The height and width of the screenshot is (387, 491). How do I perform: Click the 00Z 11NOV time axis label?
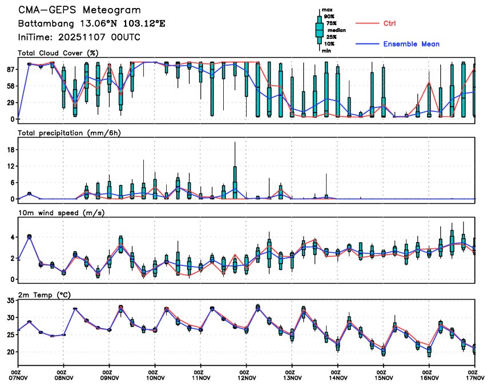[201, 375]
